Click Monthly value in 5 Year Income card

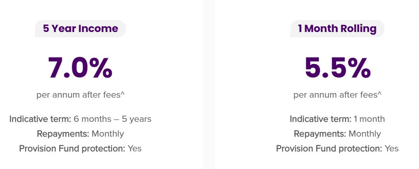pyautogui.click(x=108, y=134)
